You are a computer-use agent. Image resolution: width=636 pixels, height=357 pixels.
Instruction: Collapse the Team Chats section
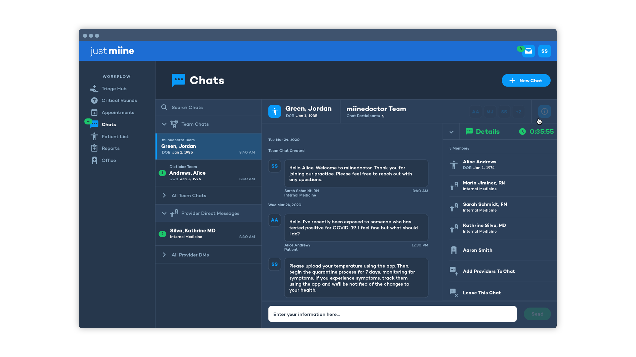point(164,124)
